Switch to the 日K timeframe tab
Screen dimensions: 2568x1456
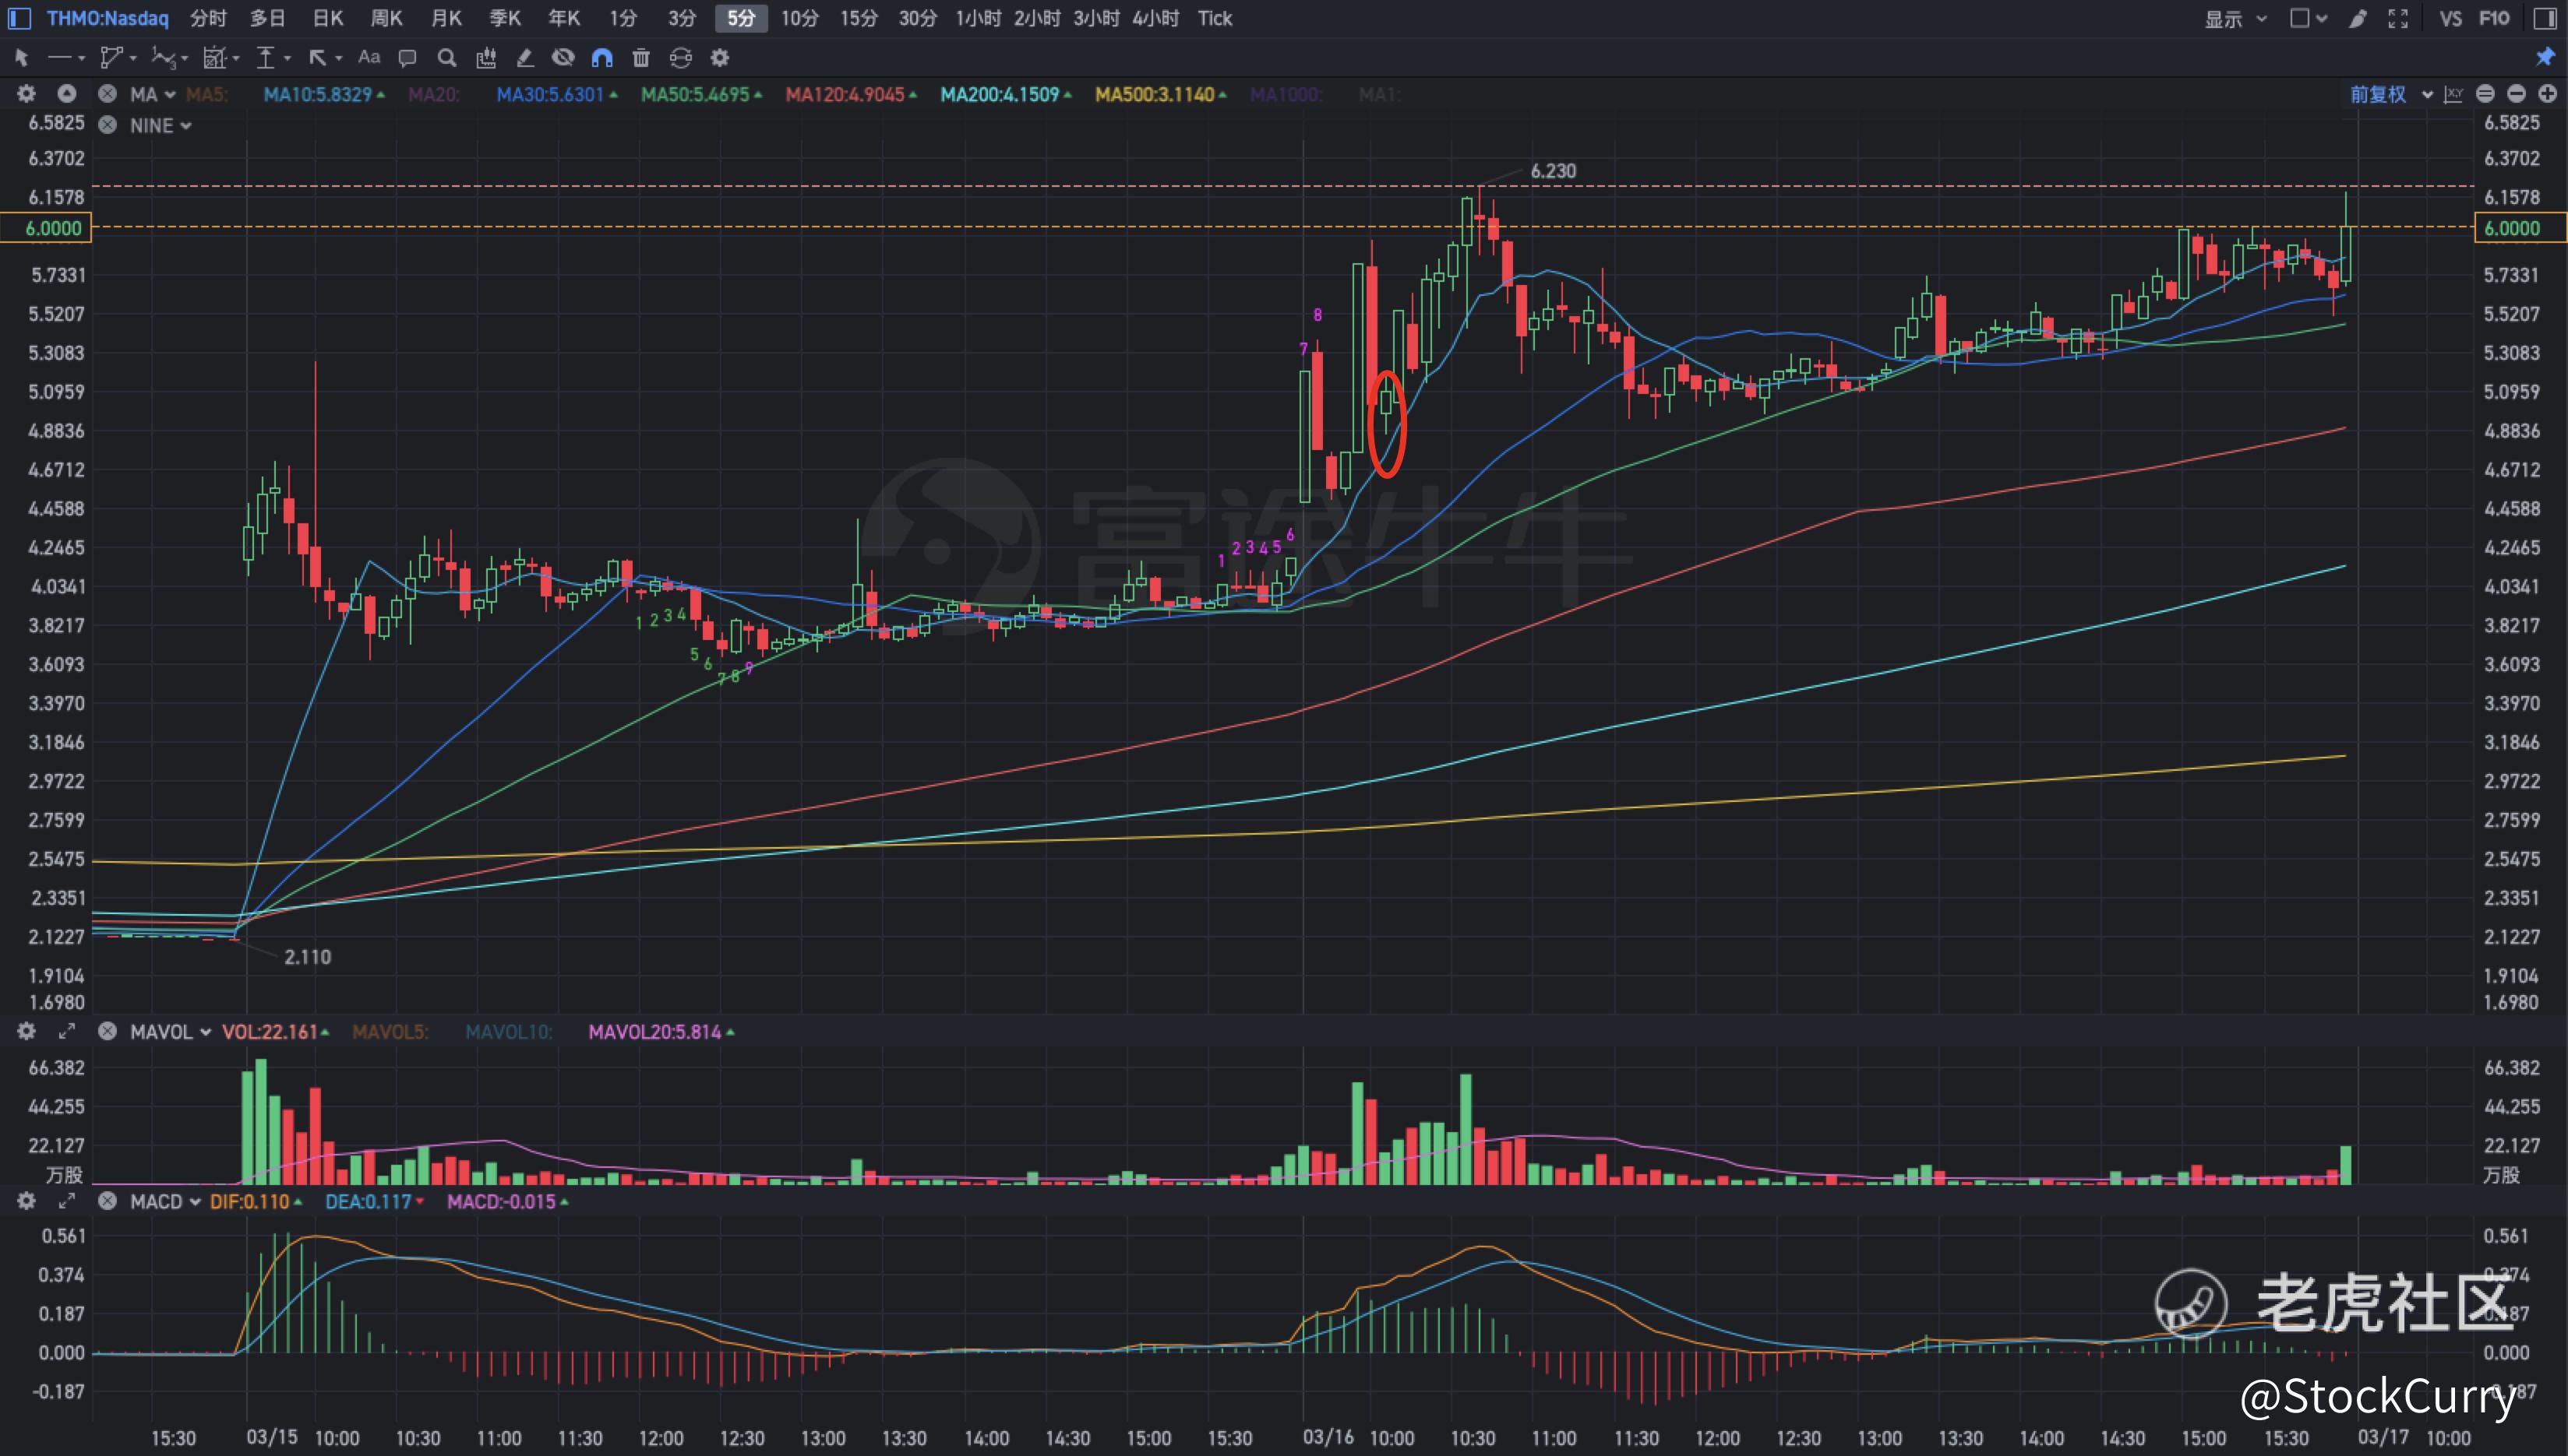coord(327,18)
